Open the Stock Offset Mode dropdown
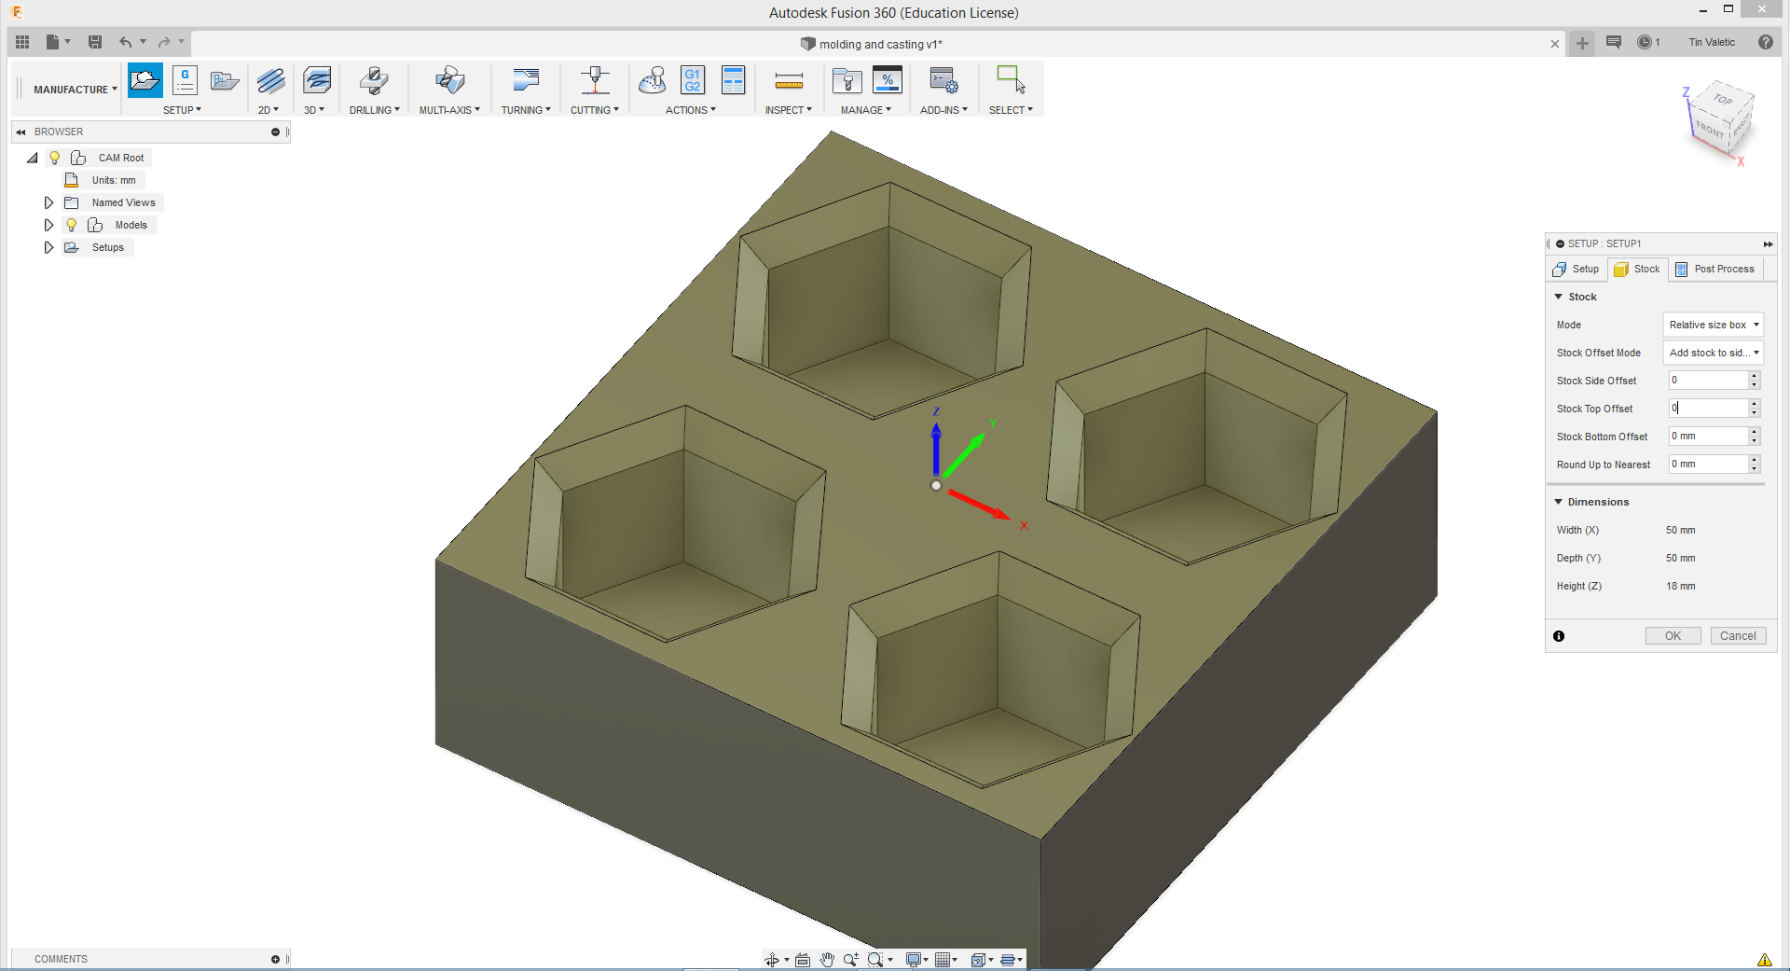 tap(1714, 353)
